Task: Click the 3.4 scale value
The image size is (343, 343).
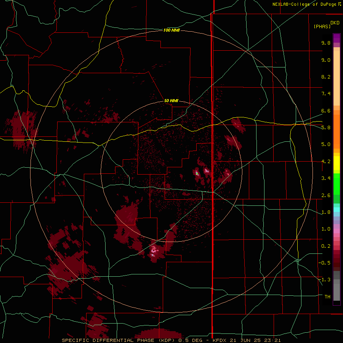Action: [326, 178]
